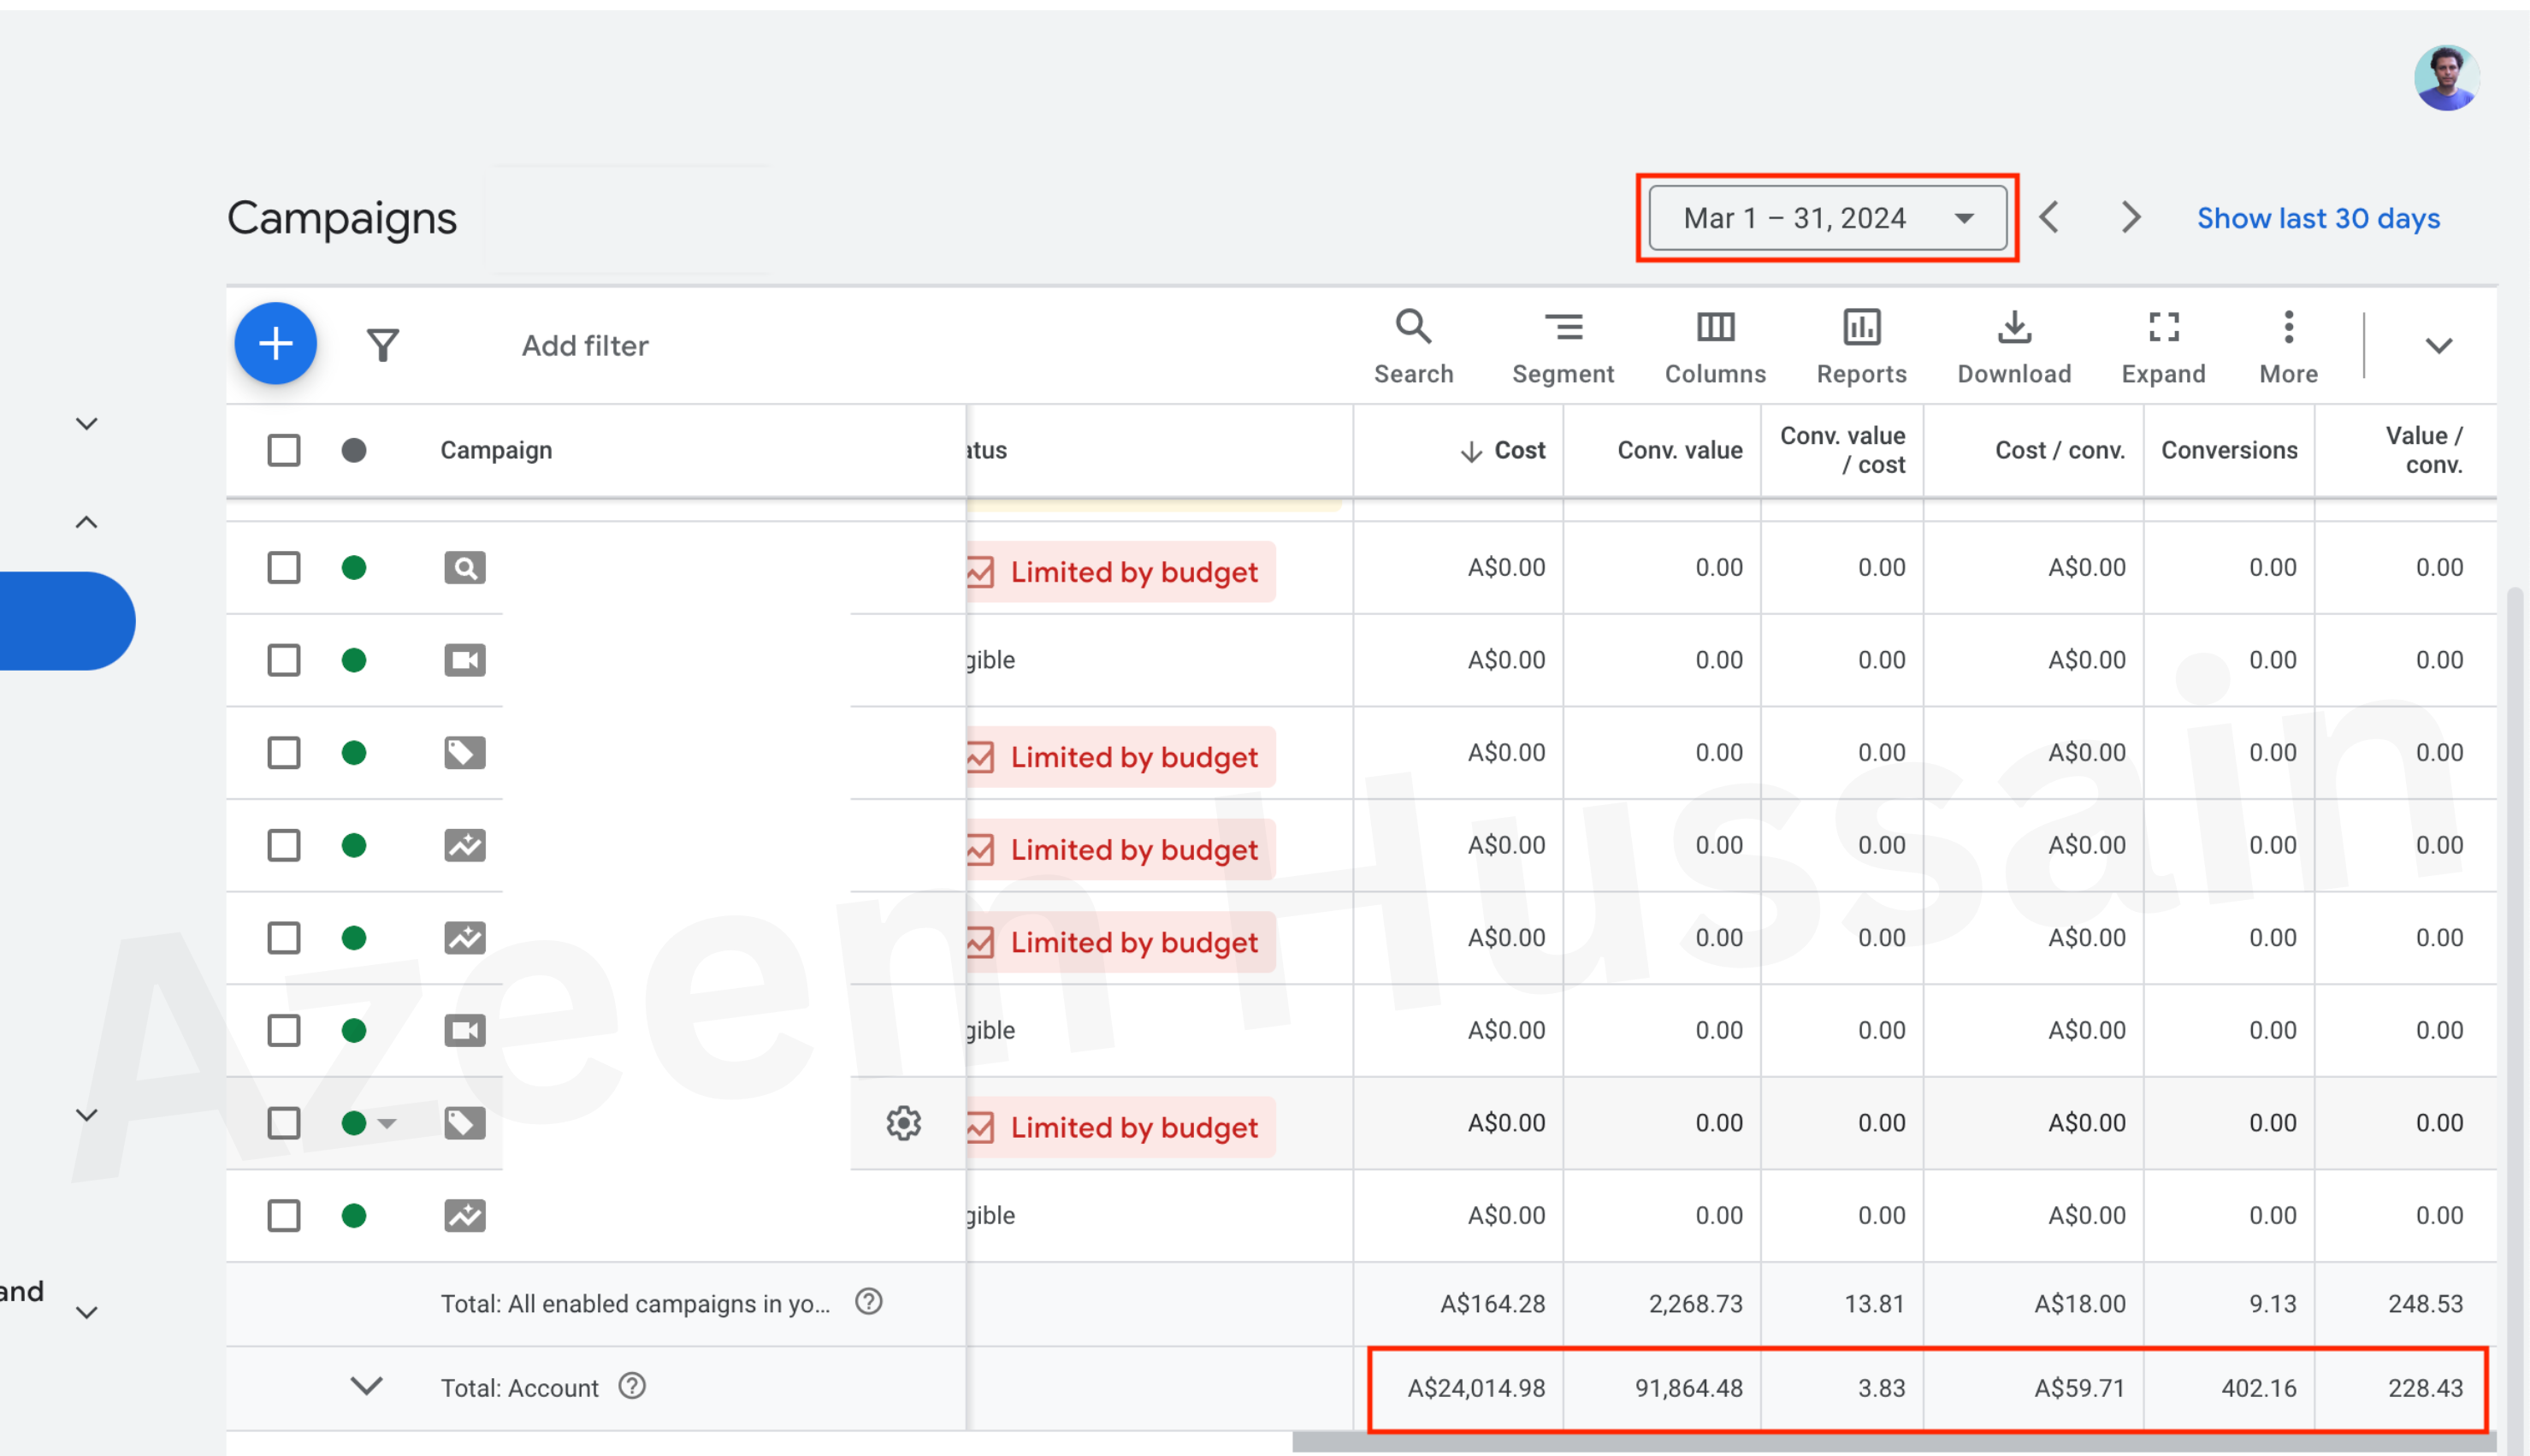Click account conversions value 402.16
Image resolution: width=2530 pixels, height=1456 pixels.
(x=2258, y=1388)
